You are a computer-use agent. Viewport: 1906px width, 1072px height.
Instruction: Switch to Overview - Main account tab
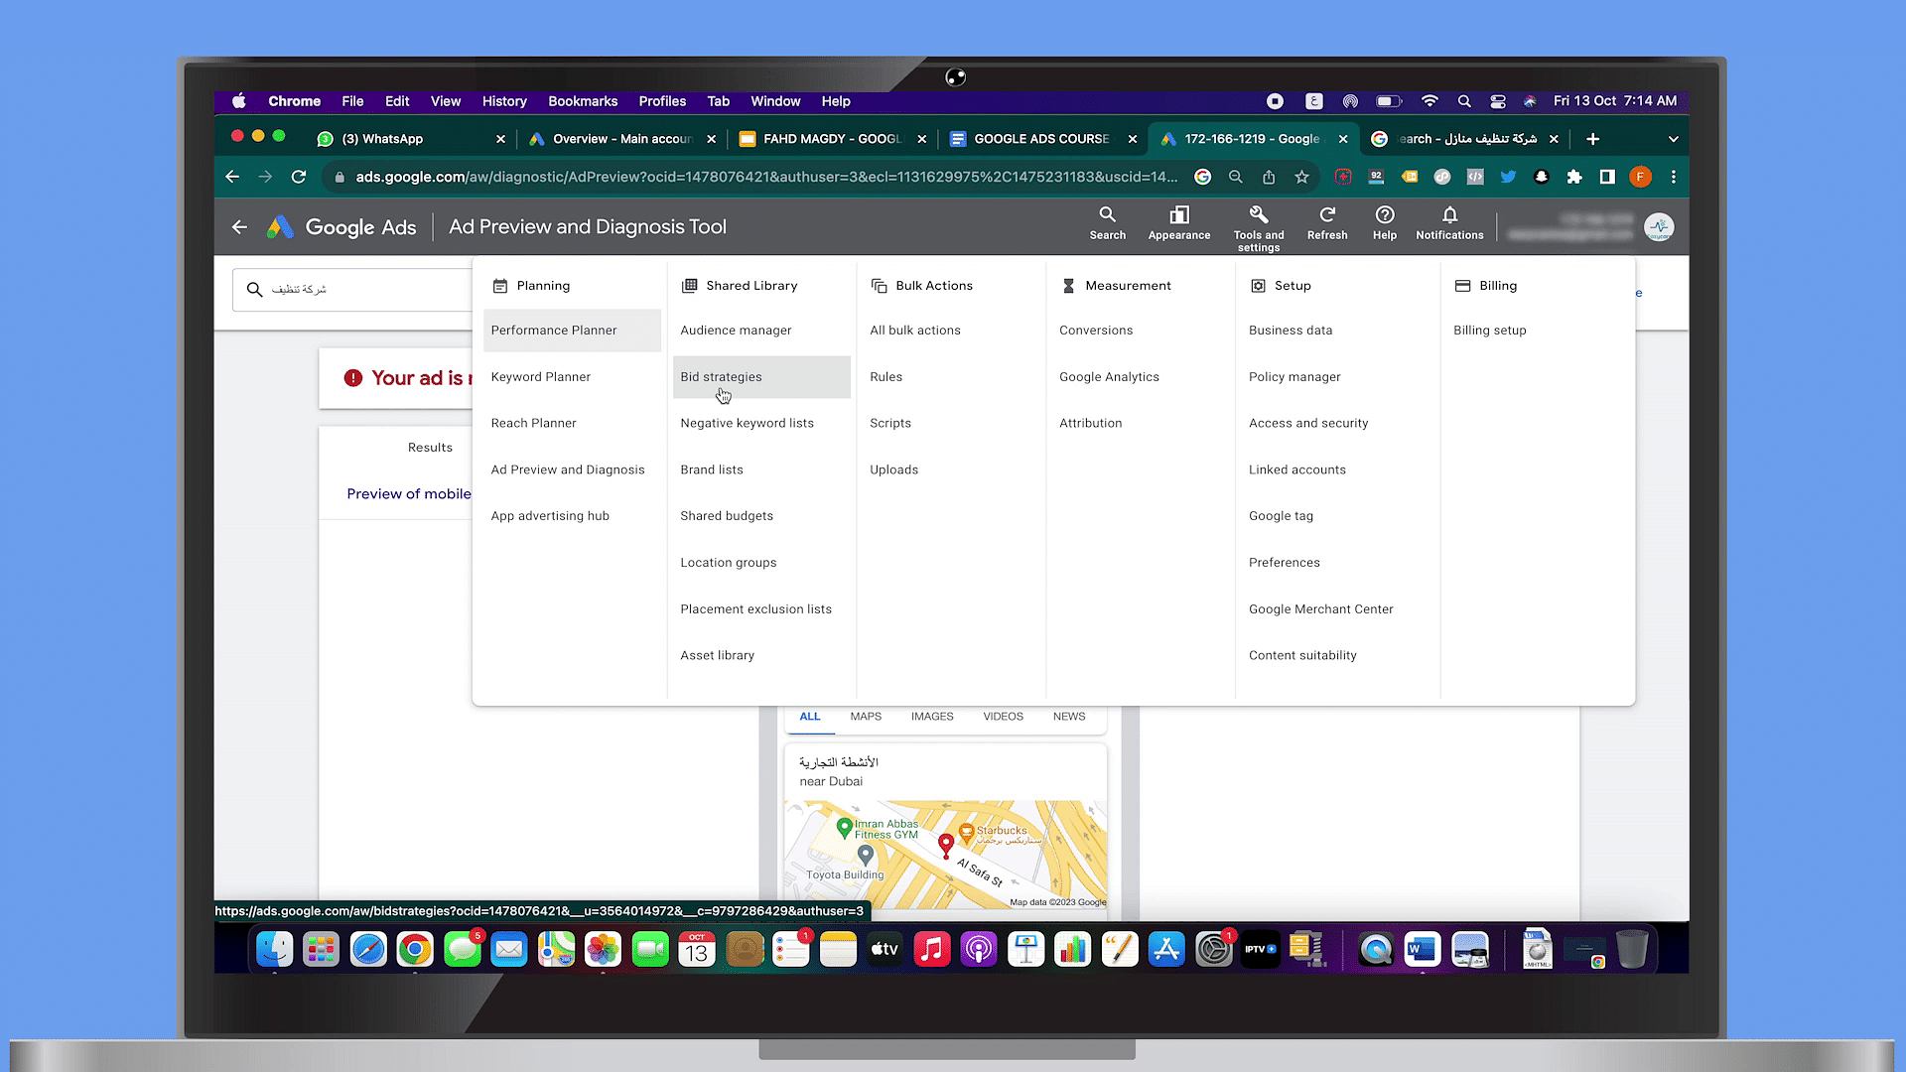621,139
